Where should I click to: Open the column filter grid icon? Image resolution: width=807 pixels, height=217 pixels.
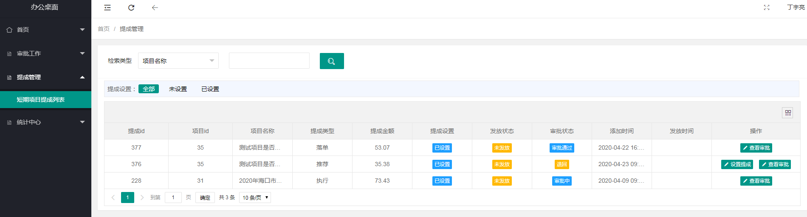788,113
